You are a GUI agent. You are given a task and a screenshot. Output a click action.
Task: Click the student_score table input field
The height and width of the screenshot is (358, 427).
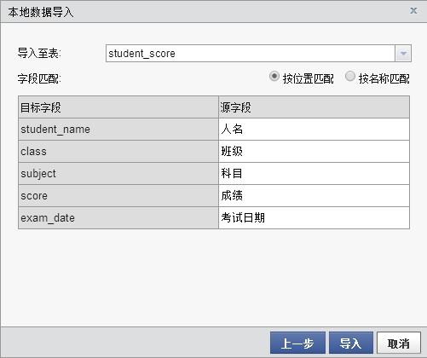coord(251,53)
